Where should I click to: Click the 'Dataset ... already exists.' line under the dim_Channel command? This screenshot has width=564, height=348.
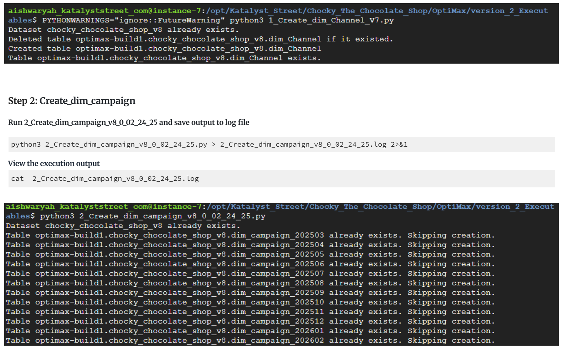tap(123, 30)
